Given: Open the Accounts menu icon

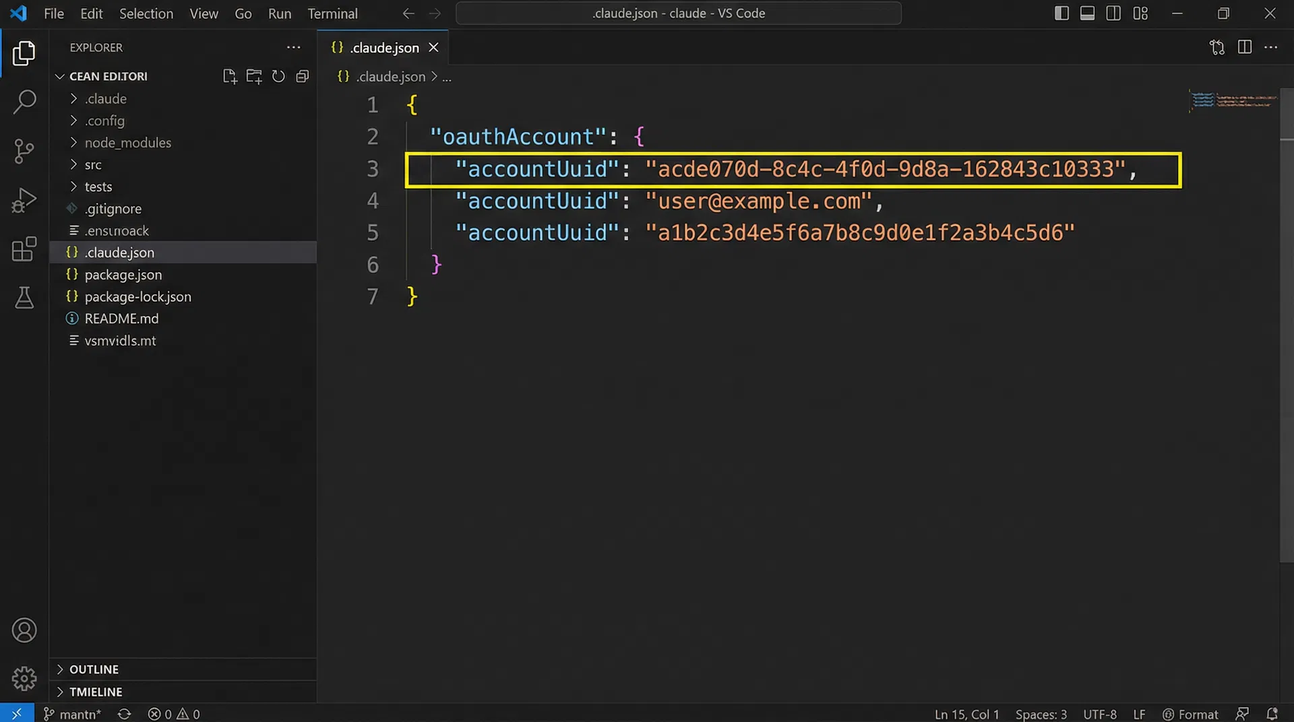Looking at the screenshot, I should [24, 630].
